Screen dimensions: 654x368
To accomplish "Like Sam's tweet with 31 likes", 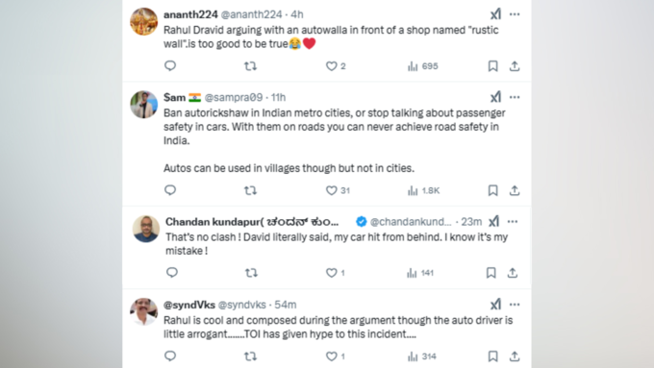I will tap(338, 190).
